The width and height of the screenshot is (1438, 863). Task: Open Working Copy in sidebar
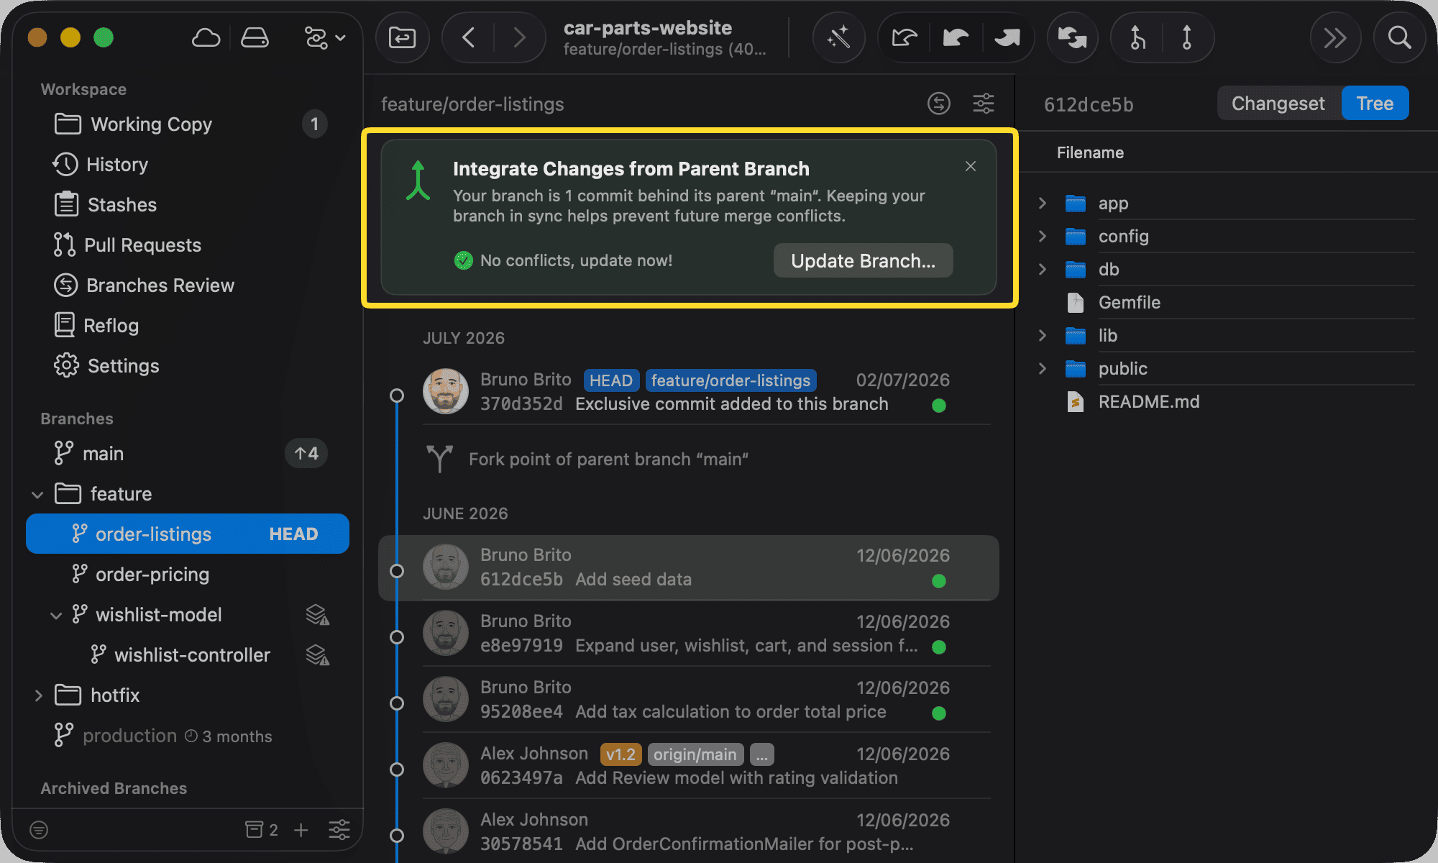tap(188, 124)
